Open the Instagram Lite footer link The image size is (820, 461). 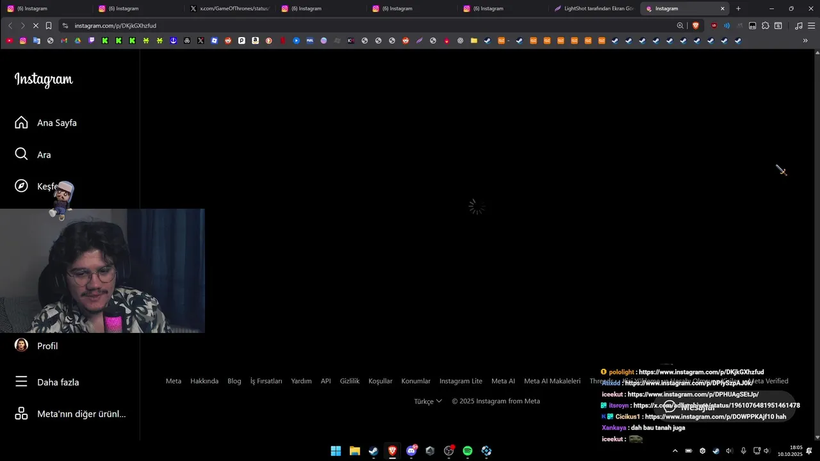(461, 381)
